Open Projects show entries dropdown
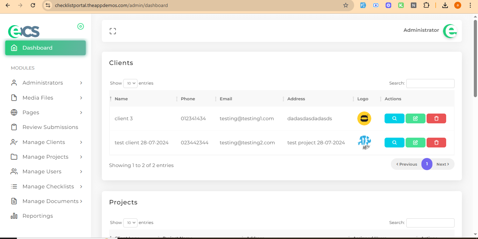This screenshot has width=478, height=239. pyautogui.click(x=130, y=223)
